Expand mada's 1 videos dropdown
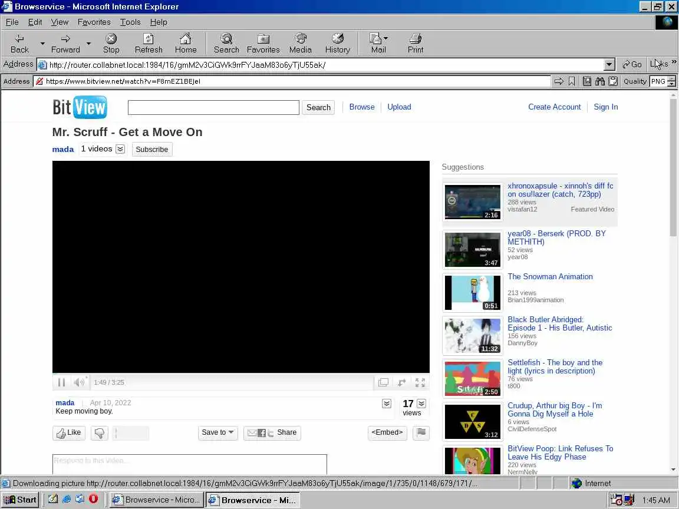The width and height of the screenshot is (679, 509). pos(120,149)
